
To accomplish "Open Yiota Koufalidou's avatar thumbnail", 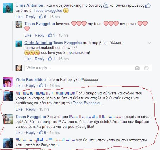I will tap(8, 82).
